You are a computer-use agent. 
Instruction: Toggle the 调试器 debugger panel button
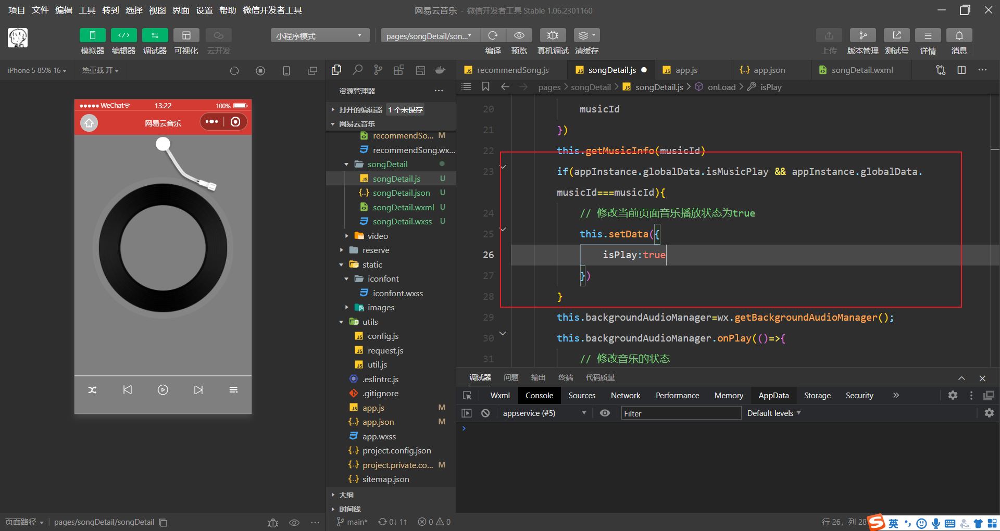click(155, 35)
